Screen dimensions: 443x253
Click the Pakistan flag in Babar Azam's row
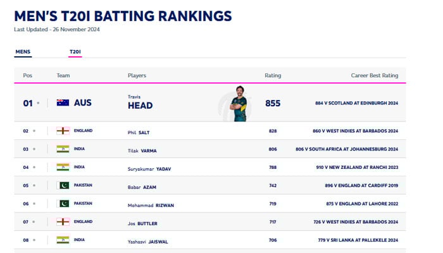point(63,186)
